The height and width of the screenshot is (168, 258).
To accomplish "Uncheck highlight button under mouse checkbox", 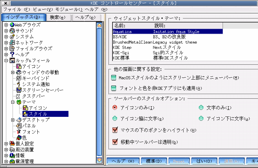I will (x=115, y=130).
